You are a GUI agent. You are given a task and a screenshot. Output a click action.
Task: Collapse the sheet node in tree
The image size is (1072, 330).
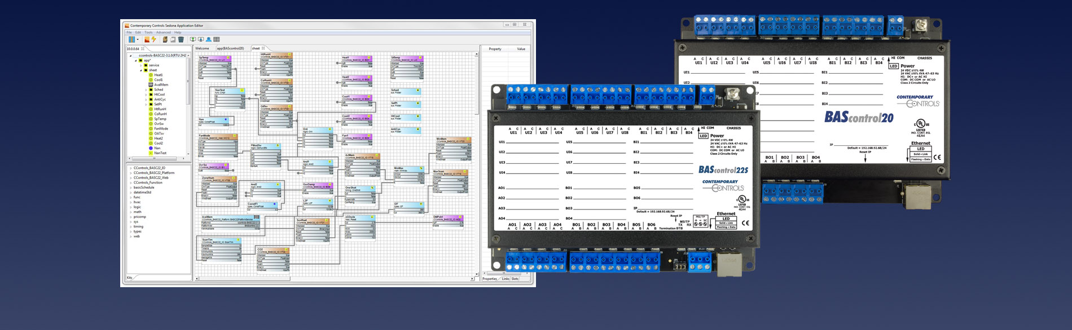coord(141,70)
